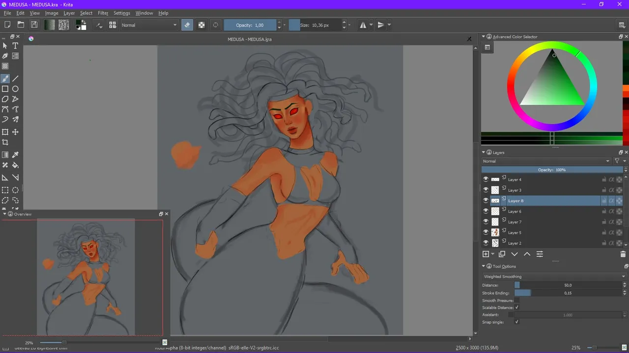Open the Layer menu
The width and height of the screenshot is (629, 353).
pyautogui.click(x=69, y=13)
